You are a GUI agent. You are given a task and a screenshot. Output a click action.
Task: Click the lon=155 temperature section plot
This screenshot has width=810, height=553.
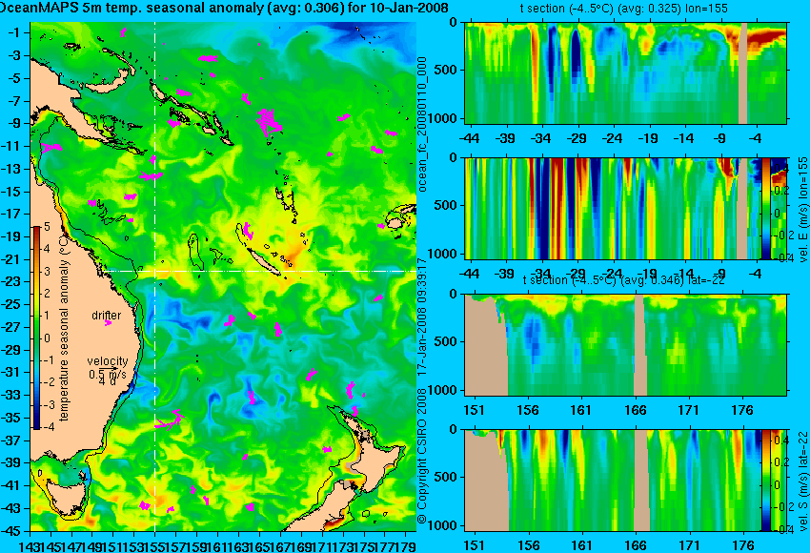point(625,72)
